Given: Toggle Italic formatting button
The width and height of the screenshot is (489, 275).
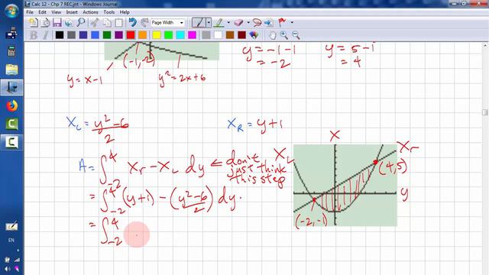Looking at the screenshot, I should point(46,35).
